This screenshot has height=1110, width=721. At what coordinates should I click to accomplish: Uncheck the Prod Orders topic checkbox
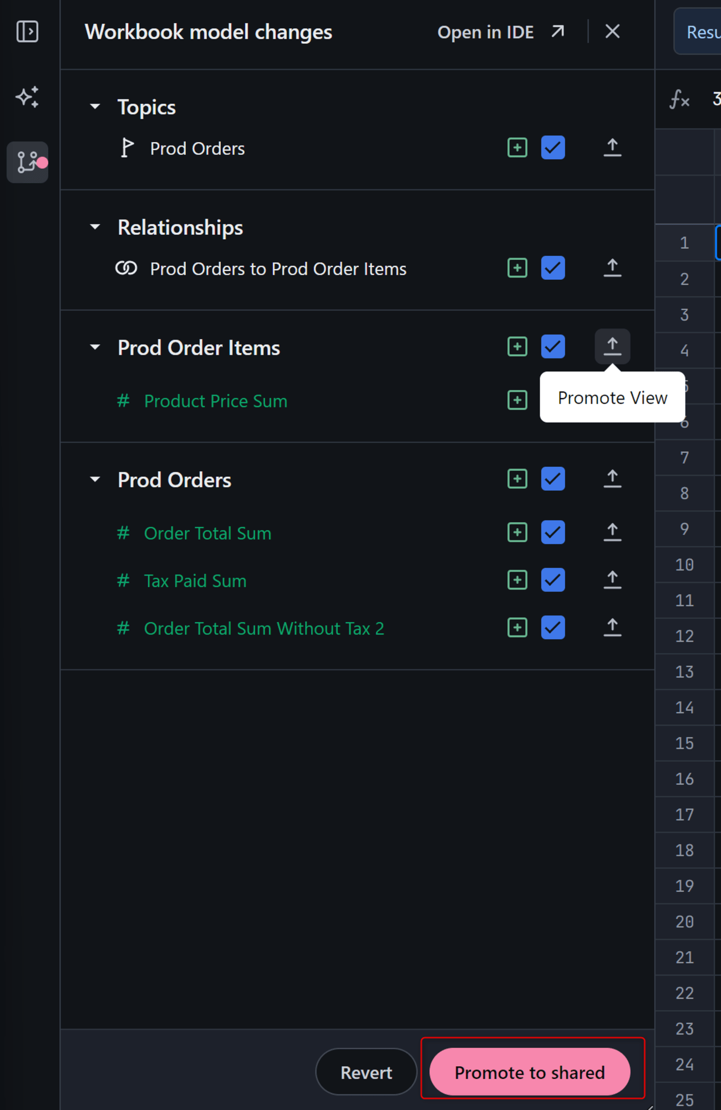coord(553,148)
